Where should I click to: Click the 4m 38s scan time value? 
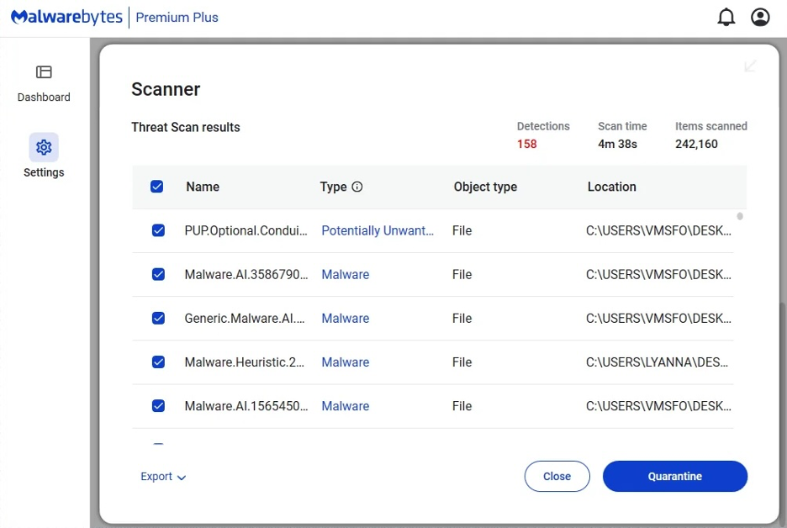coord(617,144)
